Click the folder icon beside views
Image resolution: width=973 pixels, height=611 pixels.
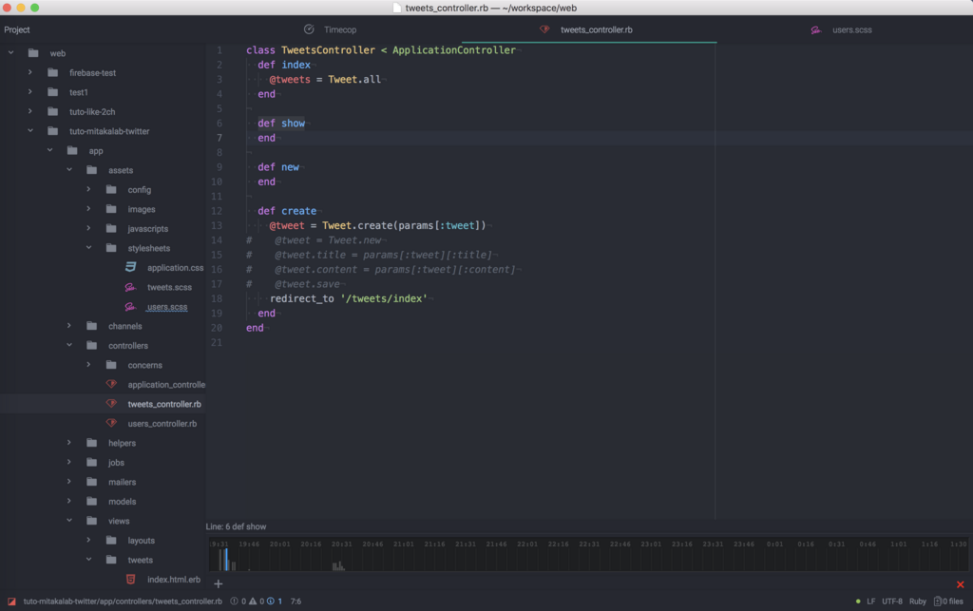click(x=92, y=521)
